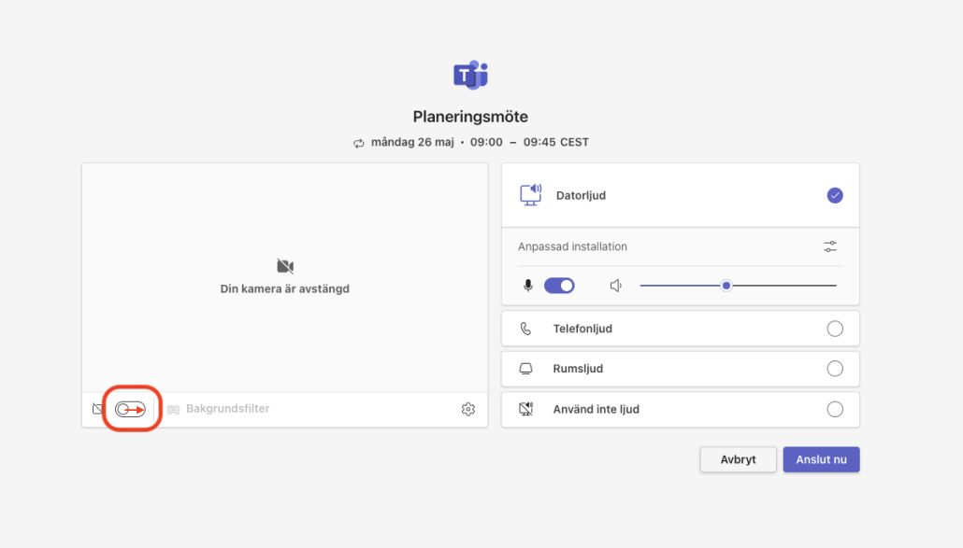The image size is (963, 548).
Task: Click the microphone icon under Datorljud
Action: pos(528,286)
